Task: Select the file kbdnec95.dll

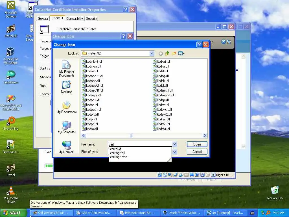Action: coord(93,76)
